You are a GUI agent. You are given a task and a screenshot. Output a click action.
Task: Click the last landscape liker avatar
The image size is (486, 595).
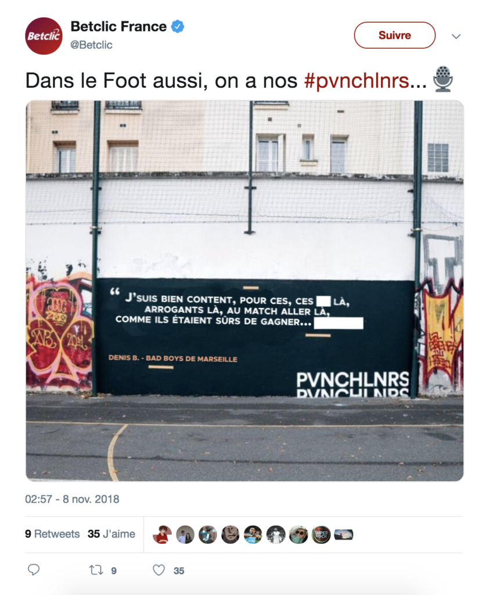tap(344, 535)
